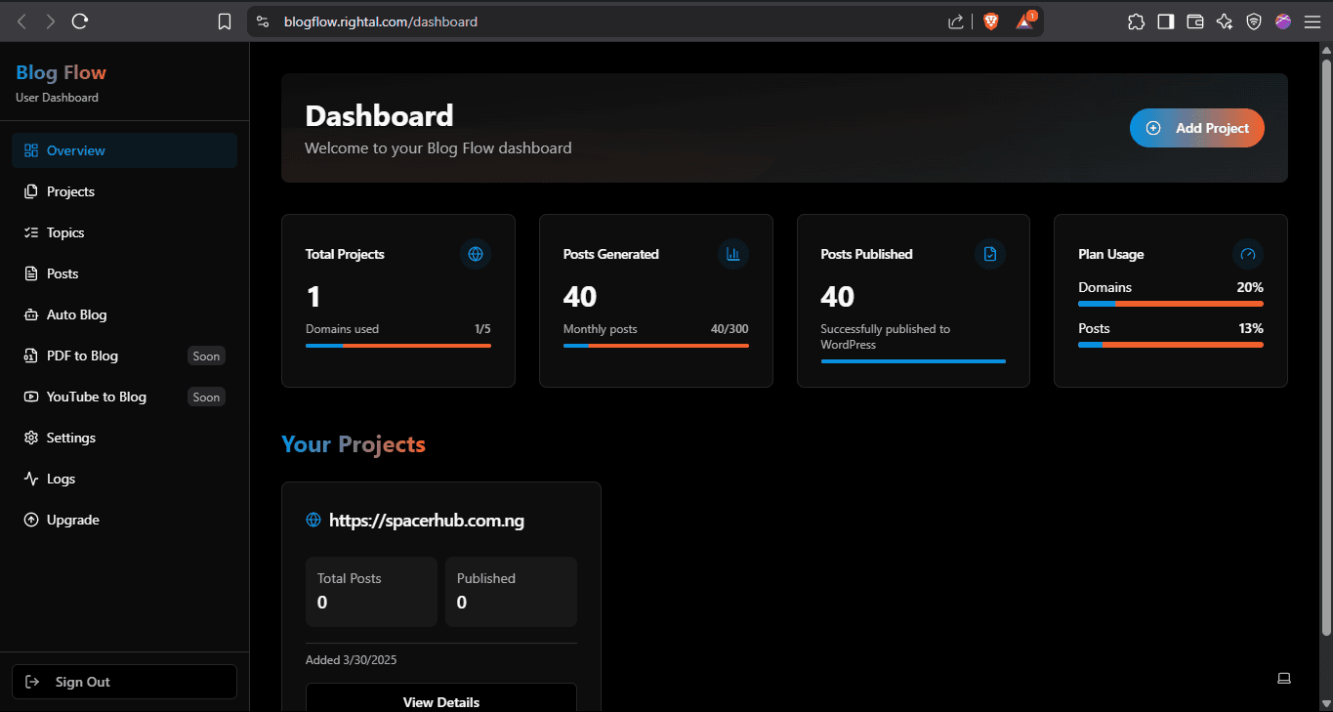This screenshot has height=712, width=1333.
Task: Click the Posts Published document icon
Action: click(990, 254)
